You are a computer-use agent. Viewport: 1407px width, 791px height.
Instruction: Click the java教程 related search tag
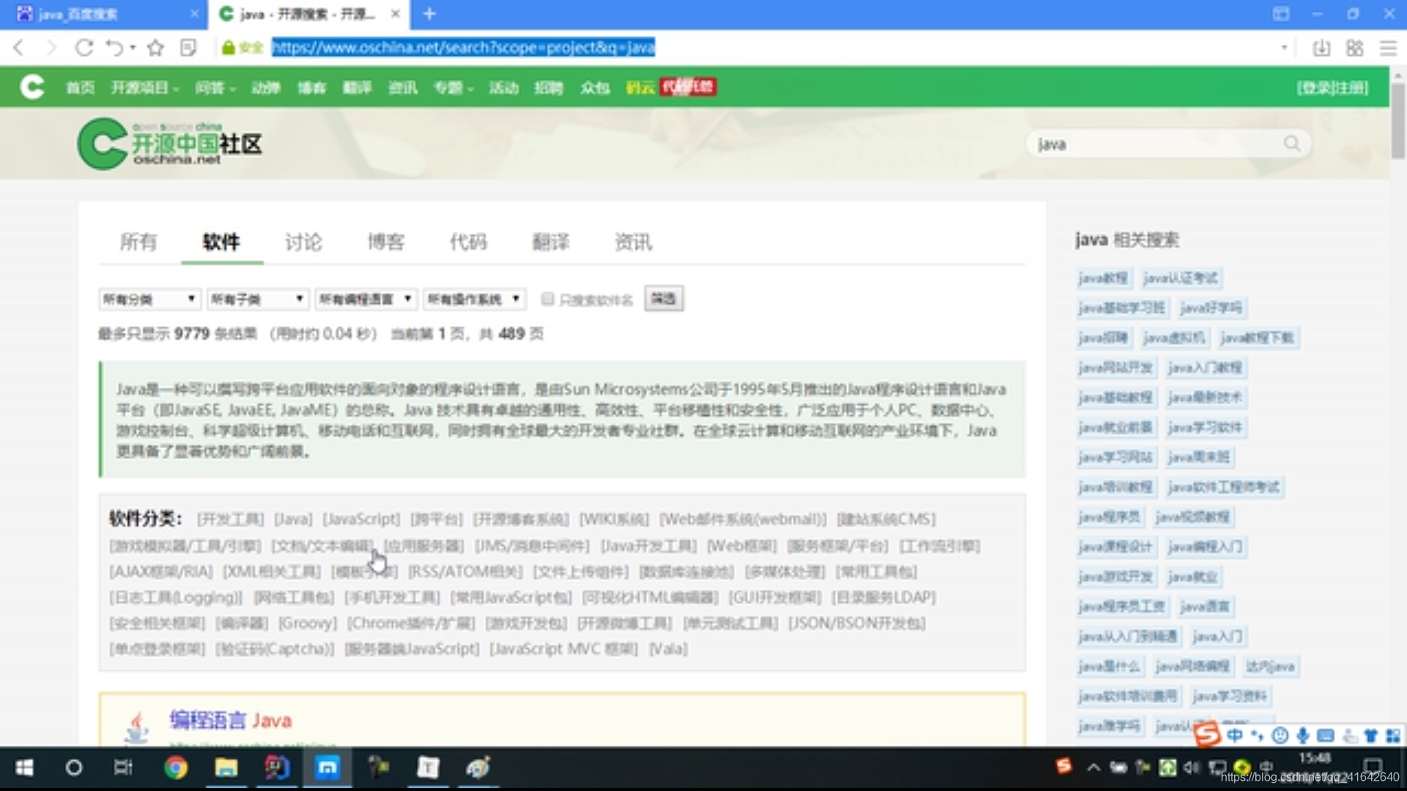point(1104,278)
